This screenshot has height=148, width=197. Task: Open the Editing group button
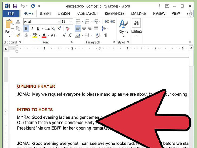pos(136,28)
